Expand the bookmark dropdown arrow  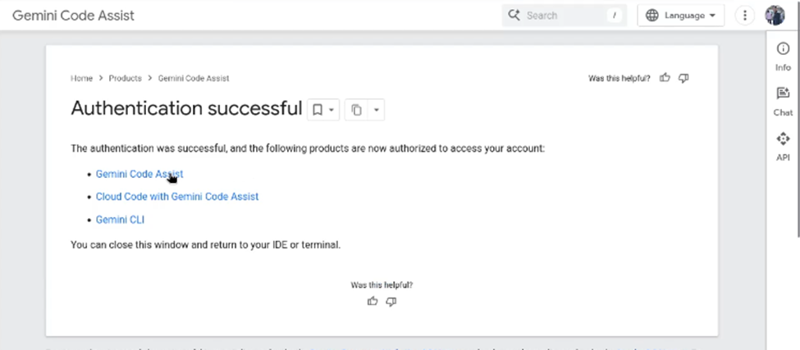click(331, 110)
